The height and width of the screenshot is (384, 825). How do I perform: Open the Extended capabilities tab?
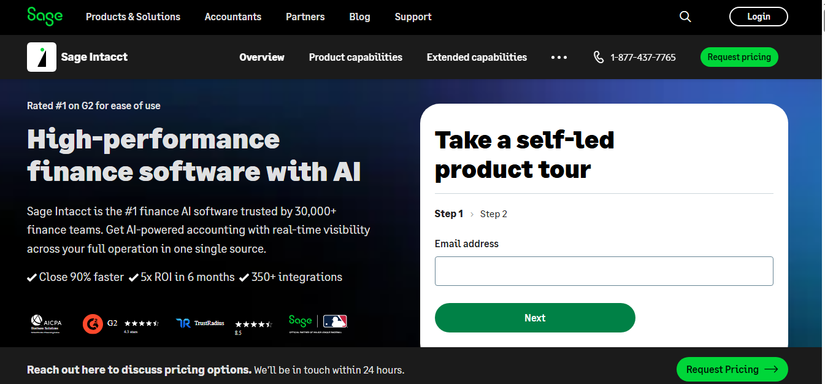coord(477,57)
